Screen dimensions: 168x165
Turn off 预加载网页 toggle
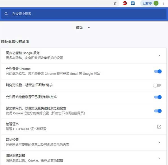158,111
